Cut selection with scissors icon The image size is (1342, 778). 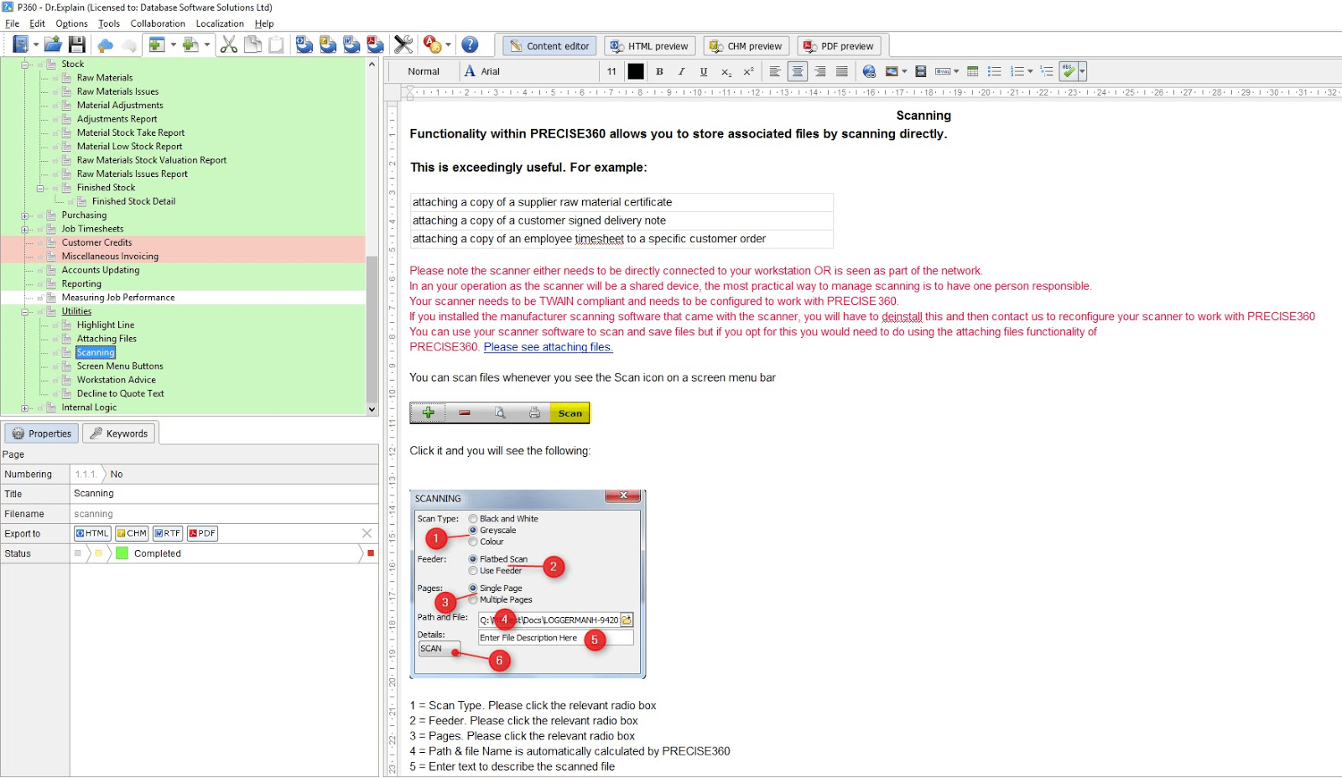(229, 45)
